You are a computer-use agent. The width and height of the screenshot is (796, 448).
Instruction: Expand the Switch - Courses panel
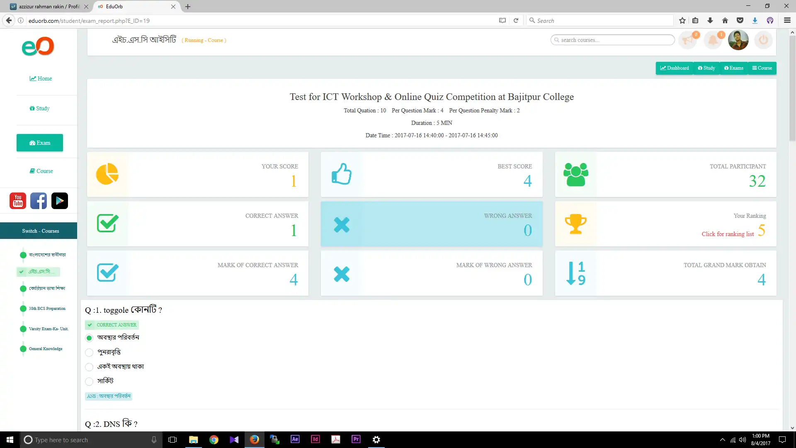pos(40,231)
